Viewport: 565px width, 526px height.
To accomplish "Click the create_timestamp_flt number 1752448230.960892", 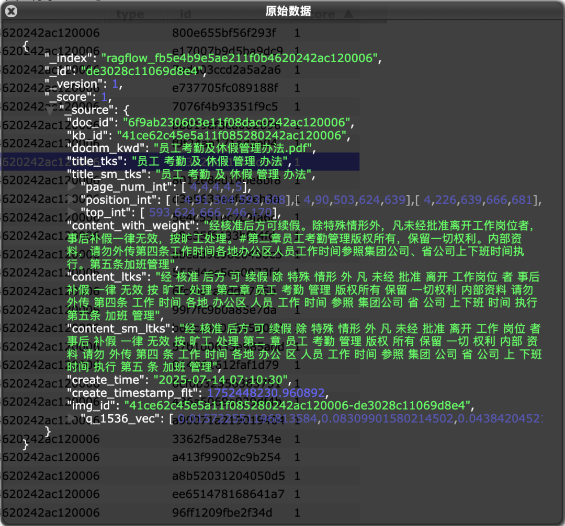I will click(266, 392).
